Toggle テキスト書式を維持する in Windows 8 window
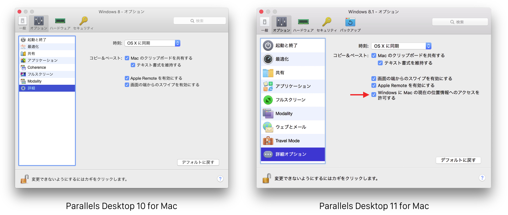This screenshot has height=215, width=508. (x=133, y=65)
